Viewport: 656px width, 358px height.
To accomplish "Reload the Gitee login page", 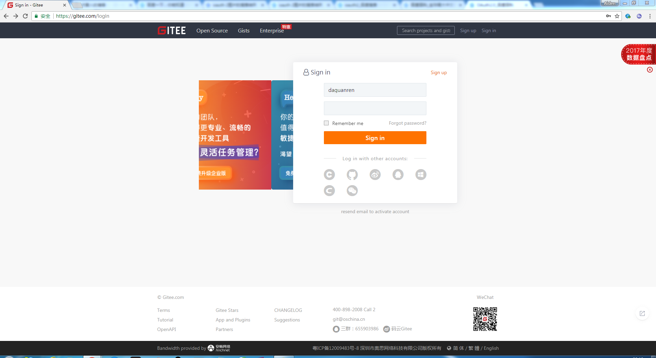I will pos(25,16).
